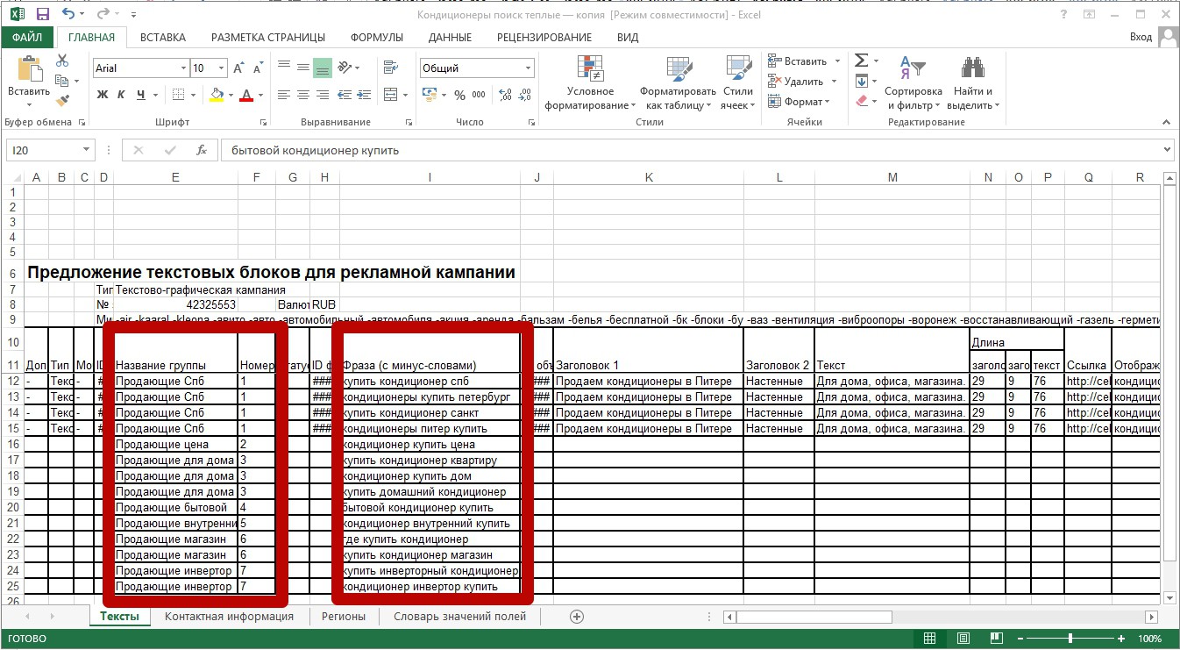Toggle Underline (Ч) formatting

pos(141,95)
